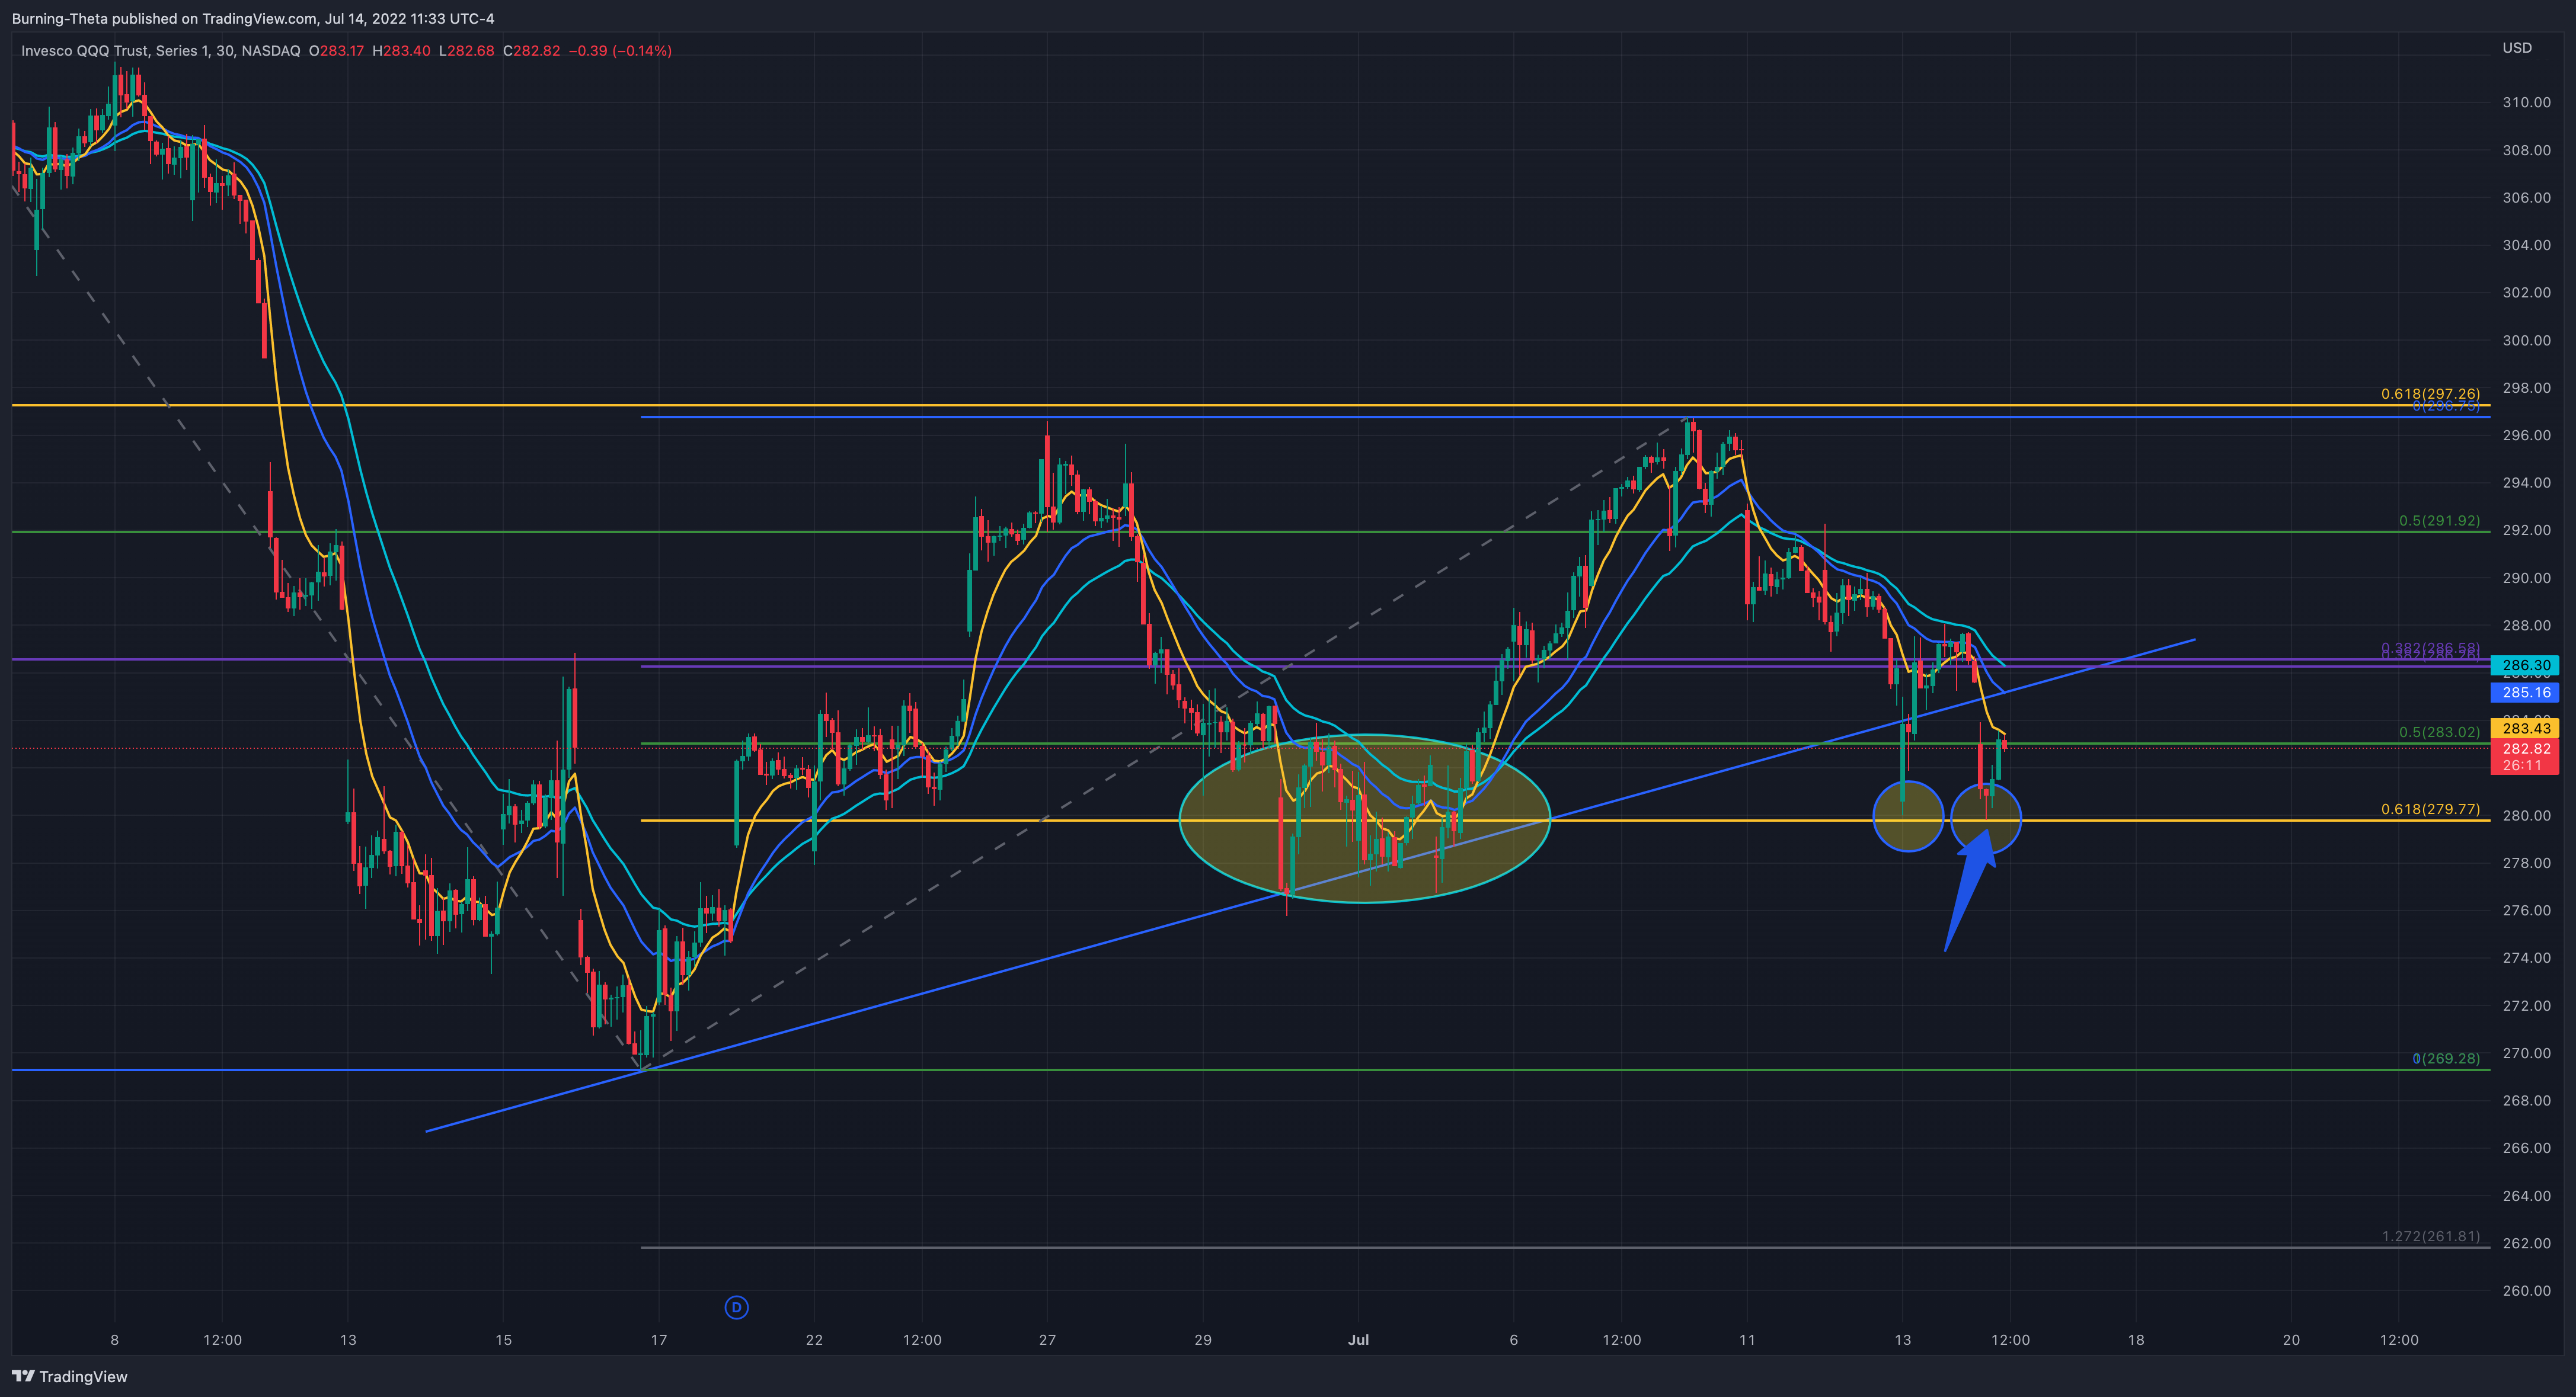Click the change value −0.39 (−0.14%)

[620, 51]
